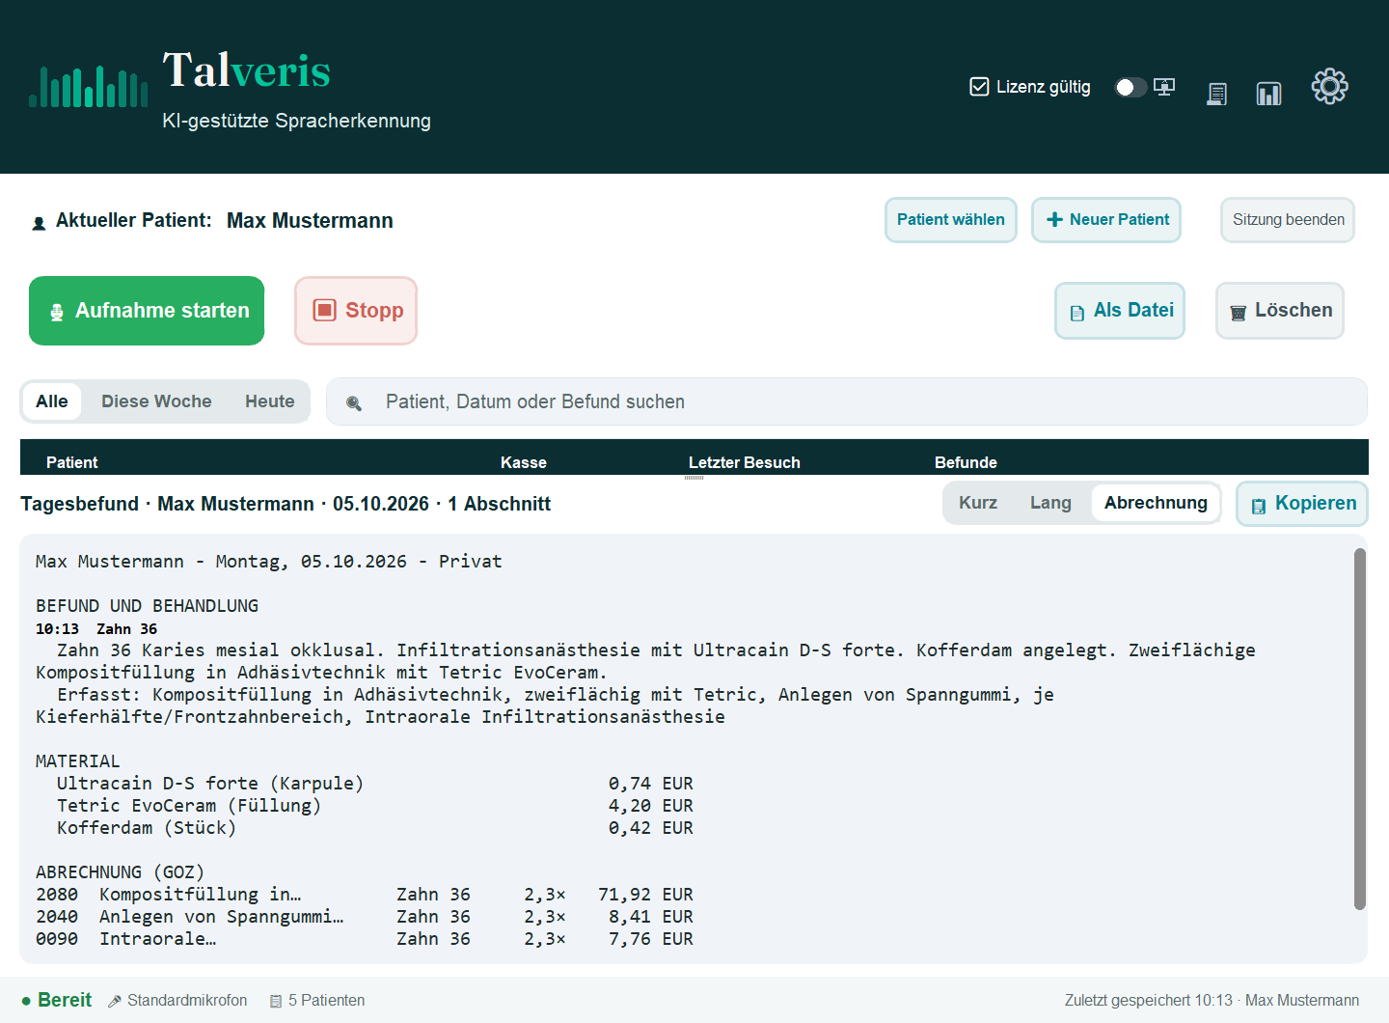Select the Heute filter tab
Screen dimensions: 1389x1023
coord(270,401)
